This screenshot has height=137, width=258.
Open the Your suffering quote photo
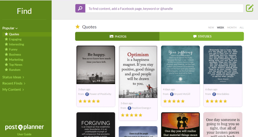(180, 65)
